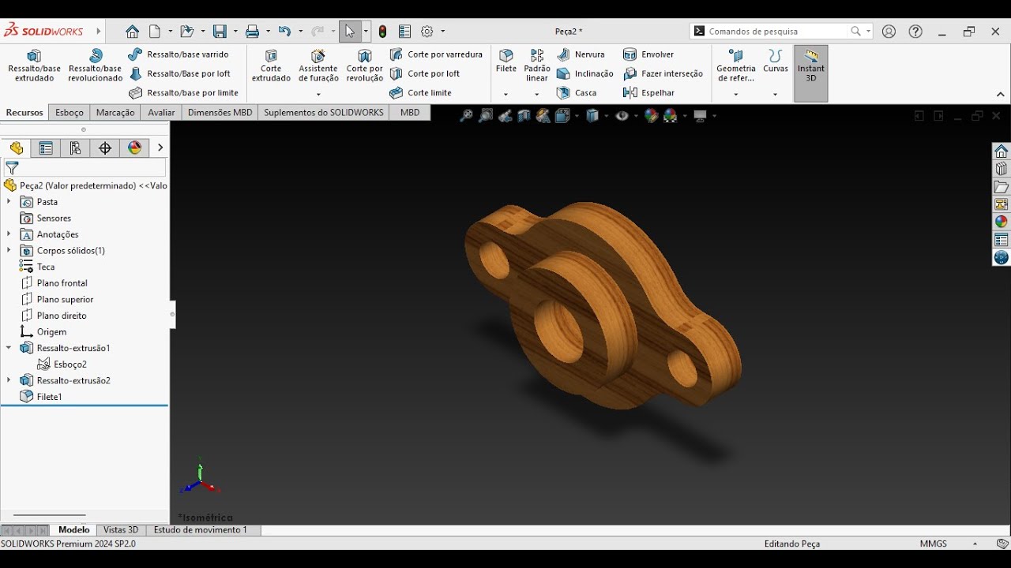Open the DimXpertManager tab icon
This screenshot has width=1011, height=568.
[x=105, y=148]
